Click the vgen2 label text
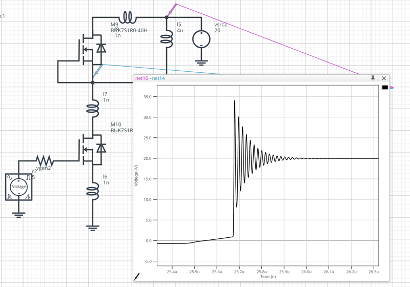410x287 pixels. (x=44, y=168)
